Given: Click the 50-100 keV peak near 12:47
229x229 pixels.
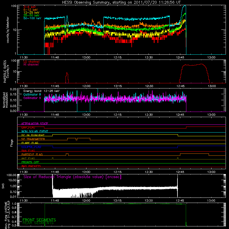Looking at the screenshot, I should [185, 6].
